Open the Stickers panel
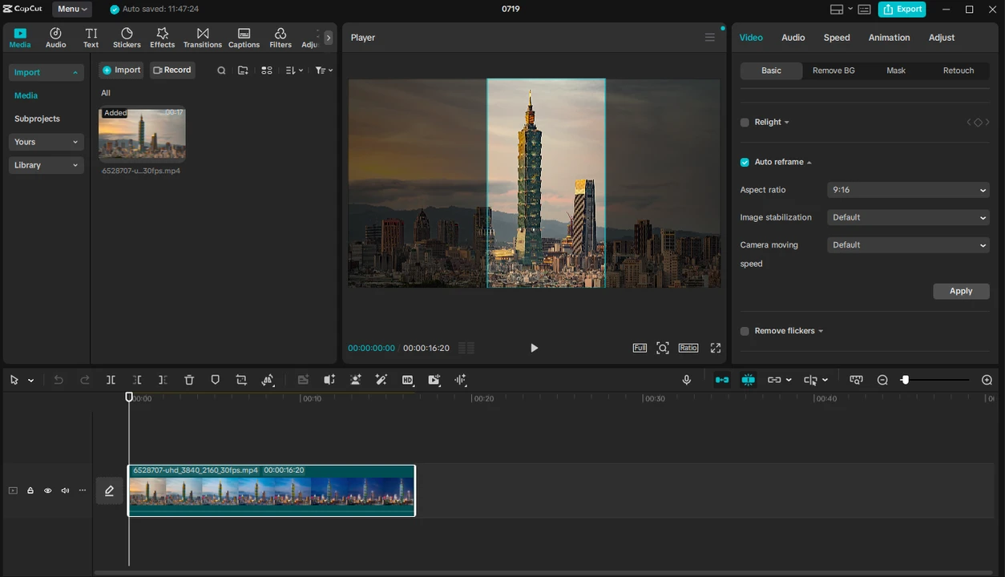1005x577 pixels. click(127, 38)
